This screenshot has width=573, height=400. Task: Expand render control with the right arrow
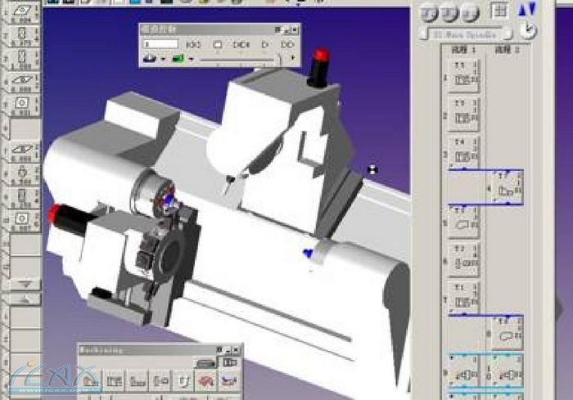point(293,58)
